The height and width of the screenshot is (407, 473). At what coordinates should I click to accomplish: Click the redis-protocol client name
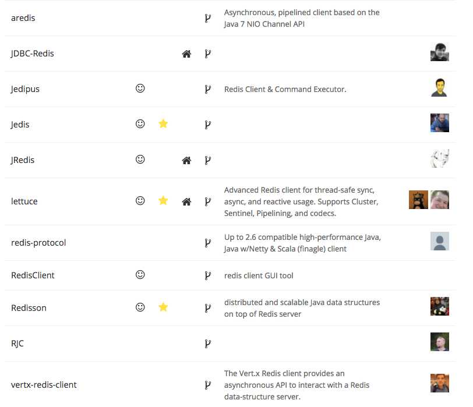pos(38,243)
